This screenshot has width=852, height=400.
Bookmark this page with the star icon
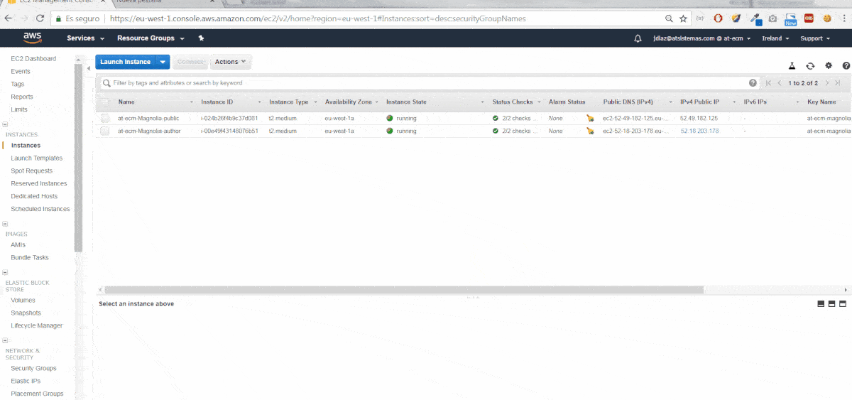point(683,18)
